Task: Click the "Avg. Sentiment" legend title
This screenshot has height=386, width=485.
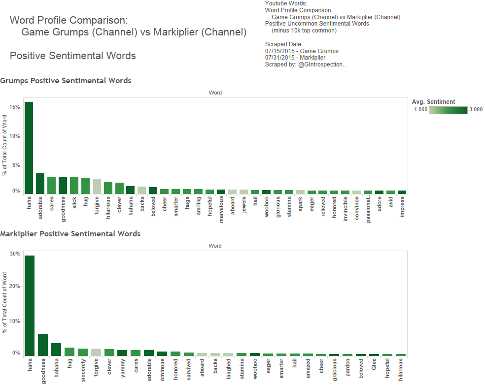Action: tap(433, 102)
